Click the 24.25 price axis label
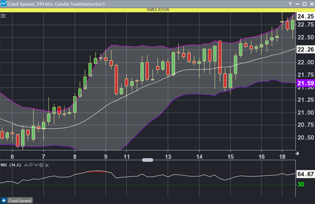 (x=305, y=16)
